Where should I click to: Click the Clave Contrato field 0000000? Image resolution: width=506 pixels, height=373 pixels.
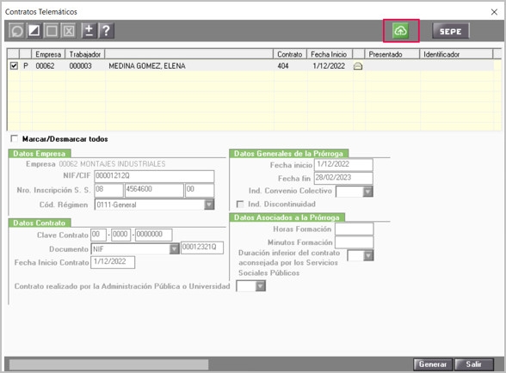pyautogui.click(x=153, y=235)
